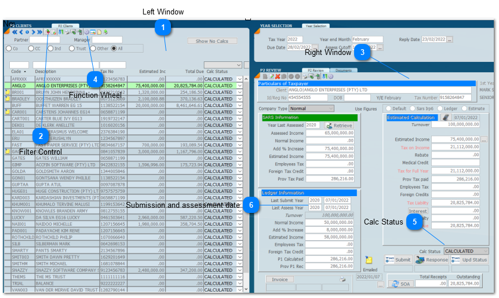Click the sort icon in P2 Review toolbar
This screenshot has width=499, height=298.
pos(325,76)
